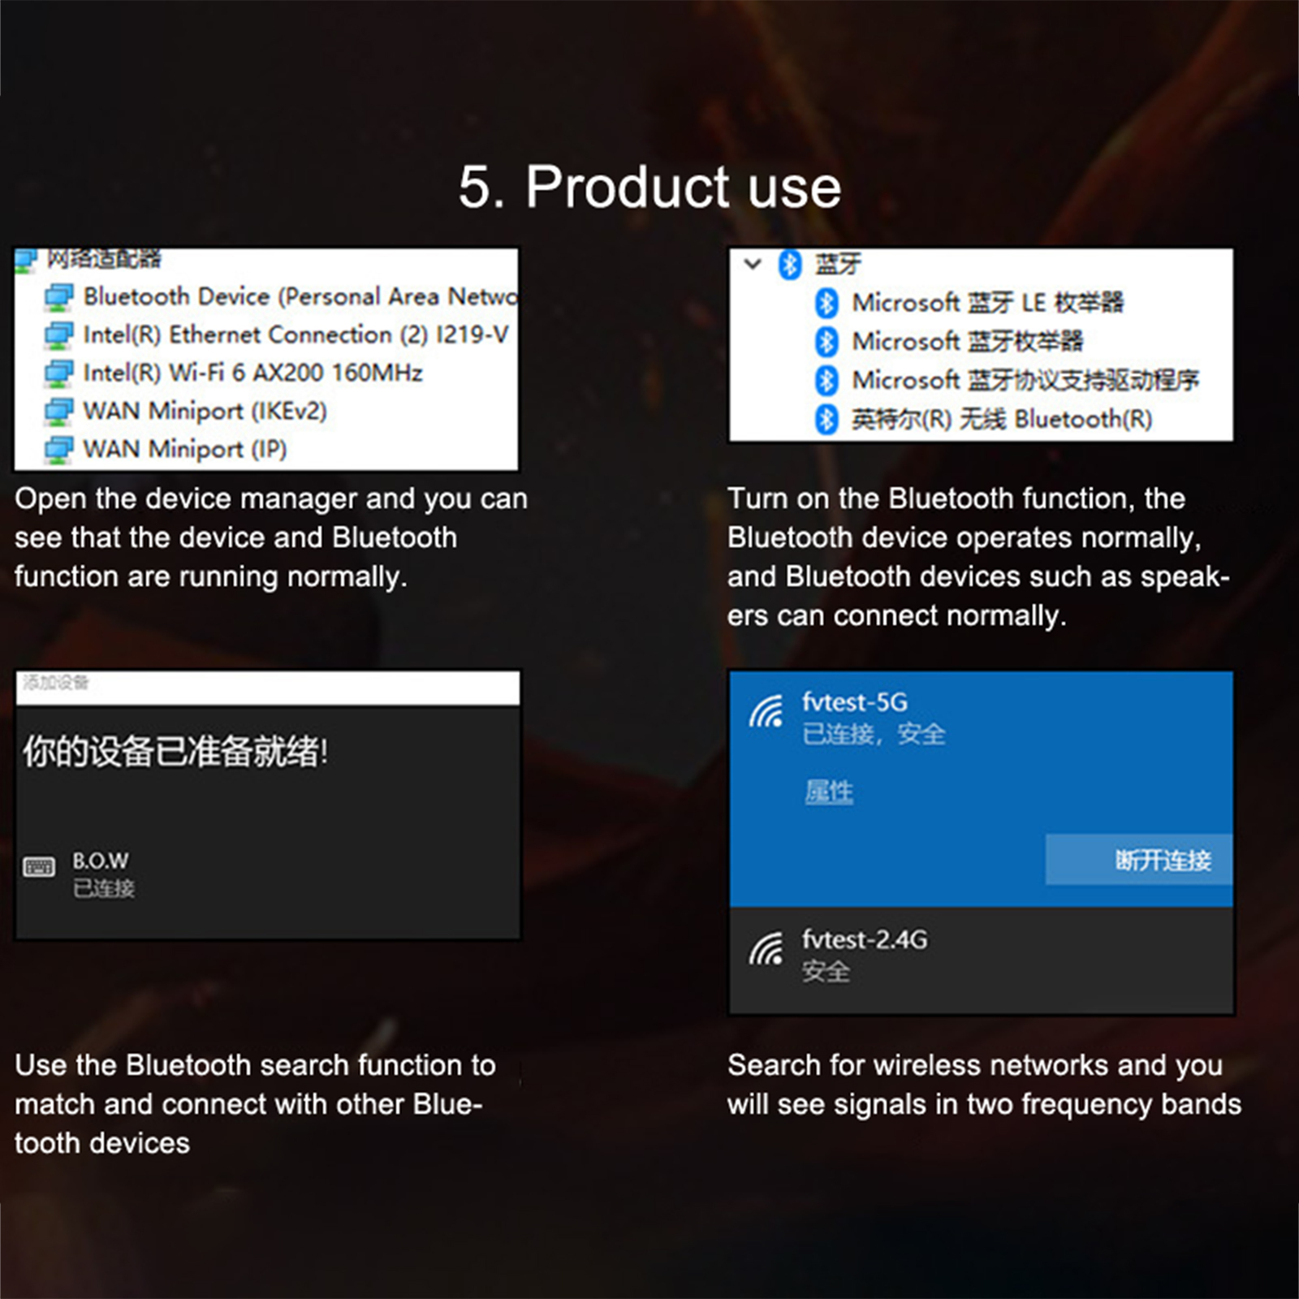The width and height of the screenshot is (1299, 1299).
Task: Select the fvtest-2.4G wireless network
Action: [x=981, y=960]
